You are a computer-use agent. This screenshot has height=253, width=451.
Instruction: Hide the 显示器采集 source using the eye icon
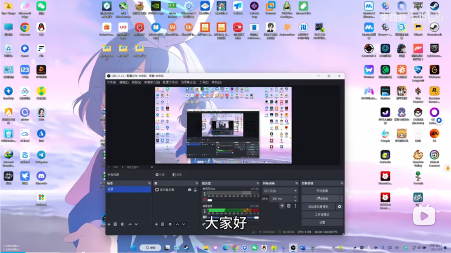tap(189, 190)
